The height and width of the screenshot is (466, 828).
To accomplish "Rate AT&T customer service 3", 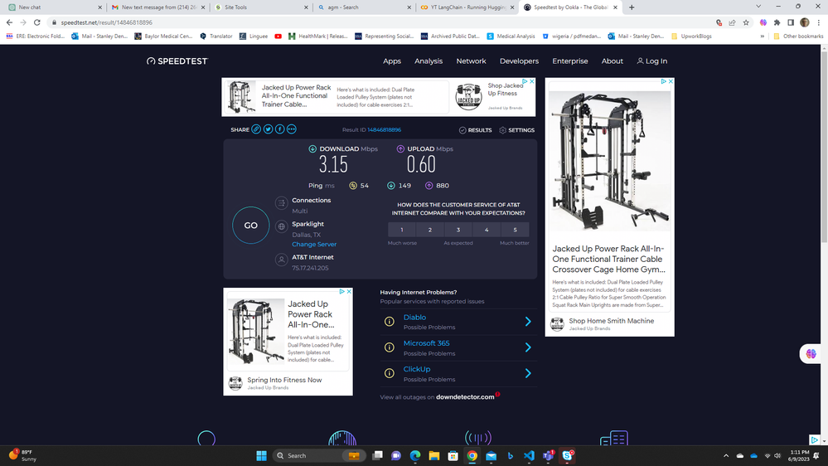I will tap(458, 230).
